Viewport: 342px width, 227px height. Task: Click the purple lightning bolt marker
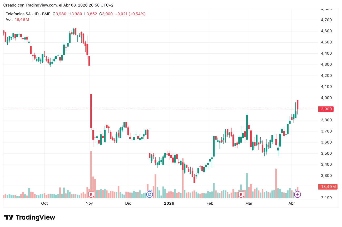[298, 195]
